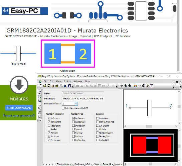Click the 3D Models link in the subtitle
Viewport: 182px width, 166px height.
tap(123, 36)
